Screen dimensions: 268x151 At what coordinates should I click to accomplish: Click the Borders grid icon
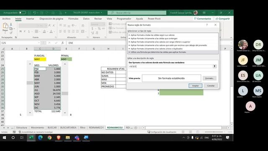[36, 31]
